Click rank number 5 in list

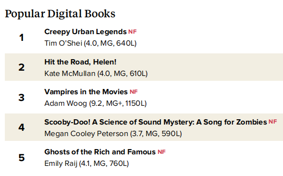pos(22,158)
